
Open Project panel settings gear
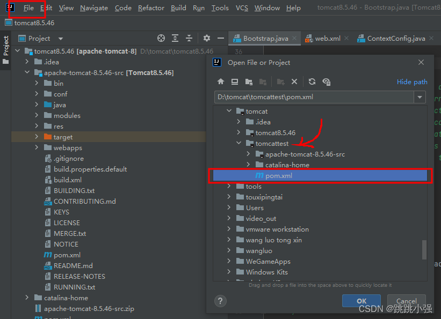pyautogui.click(x=207, y=38)
